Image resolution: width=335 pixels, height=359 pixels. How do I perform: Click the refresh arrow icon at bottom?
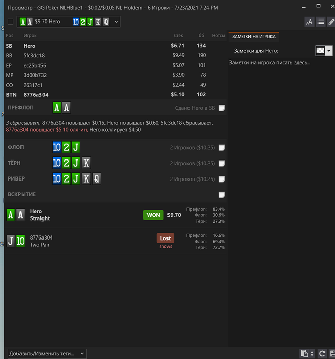pyautogui.click(x=322, y=353)
